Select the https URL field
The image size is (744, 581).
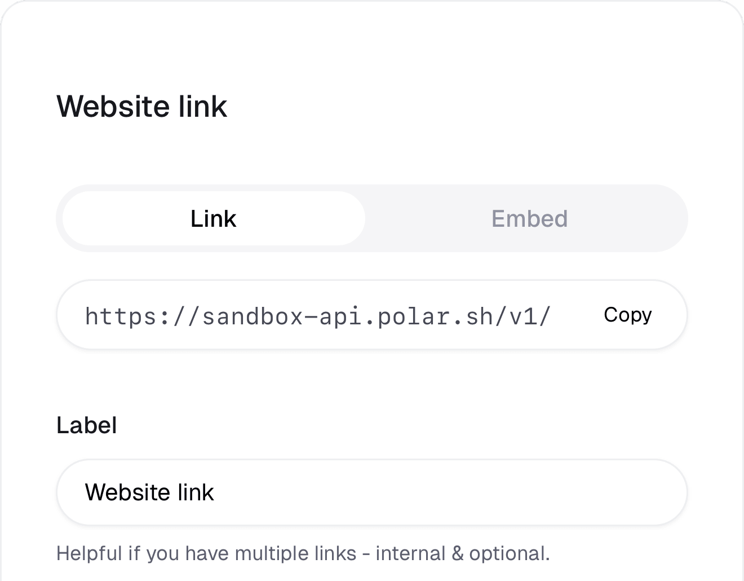(x=372, y=315)
